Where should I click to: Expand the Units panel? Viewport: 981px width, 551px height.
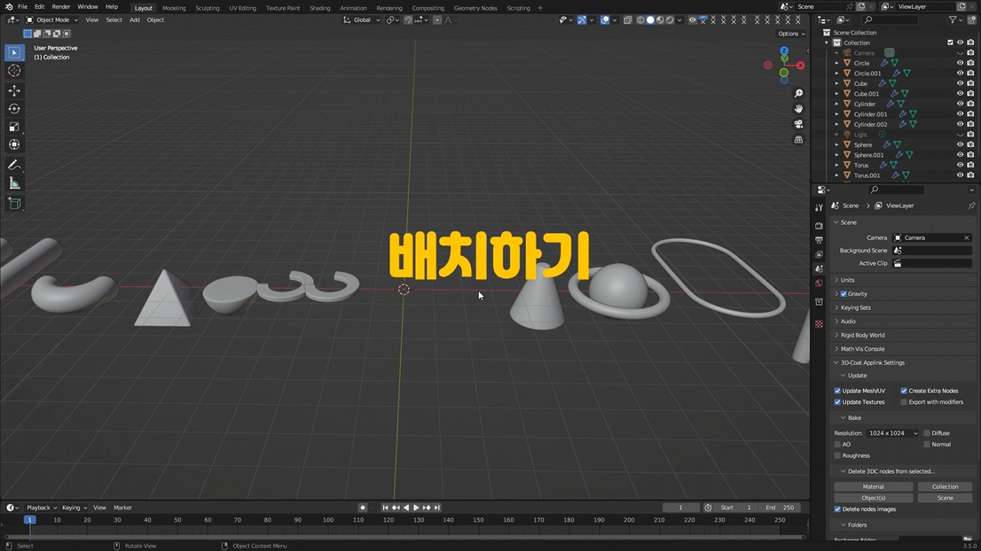point(847,280)
